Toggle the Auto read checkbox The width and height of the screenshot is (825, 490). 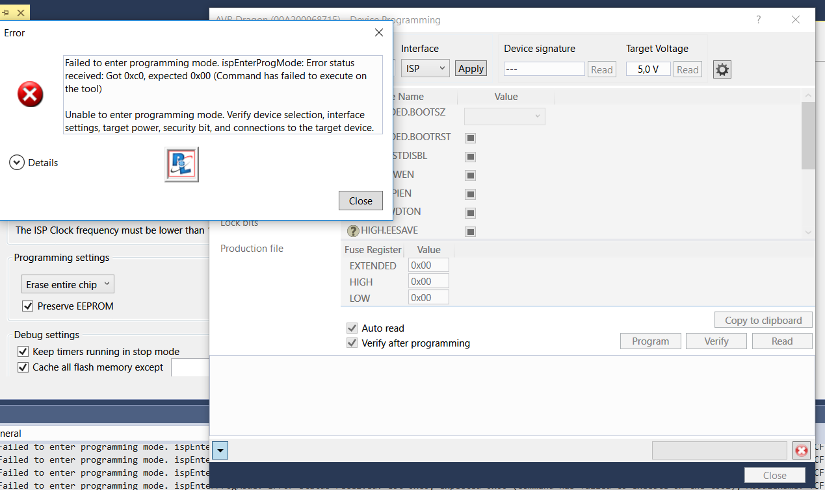point(352,328)
